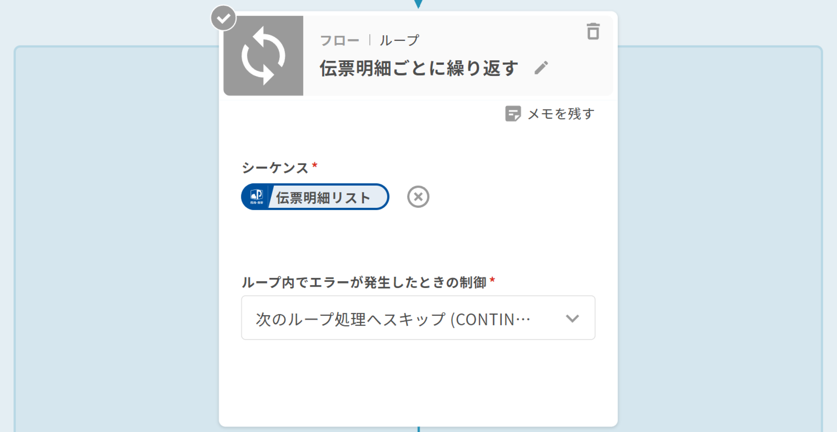Click the メモを残す link text
The image size is (837, 432).
tap(561, 114)
